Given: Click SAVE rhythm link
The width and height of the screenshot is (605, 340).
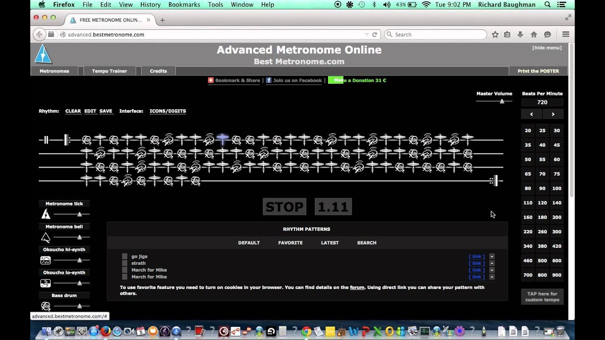Looking at the screenshot, I should click(x=106, y=111).
